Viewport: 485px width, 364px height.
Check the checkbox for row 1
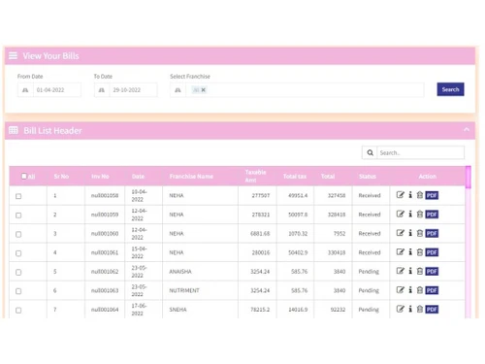[x=18, y=196]
